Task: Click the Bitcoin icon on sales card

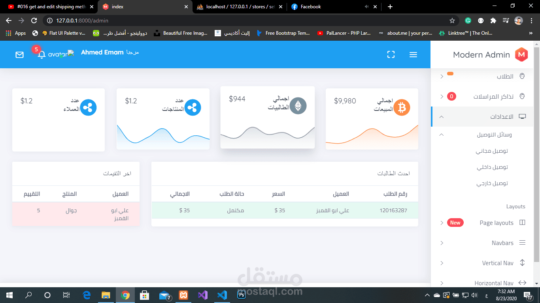Action: (x=402, y=107)
